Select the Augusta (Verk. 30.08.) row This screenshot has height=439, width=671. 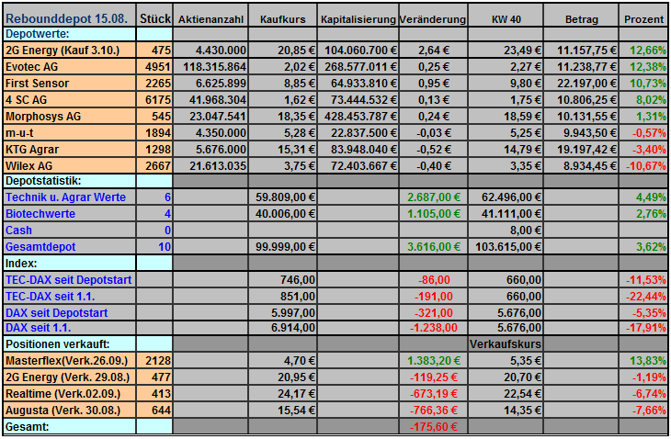tap(69, 410)
